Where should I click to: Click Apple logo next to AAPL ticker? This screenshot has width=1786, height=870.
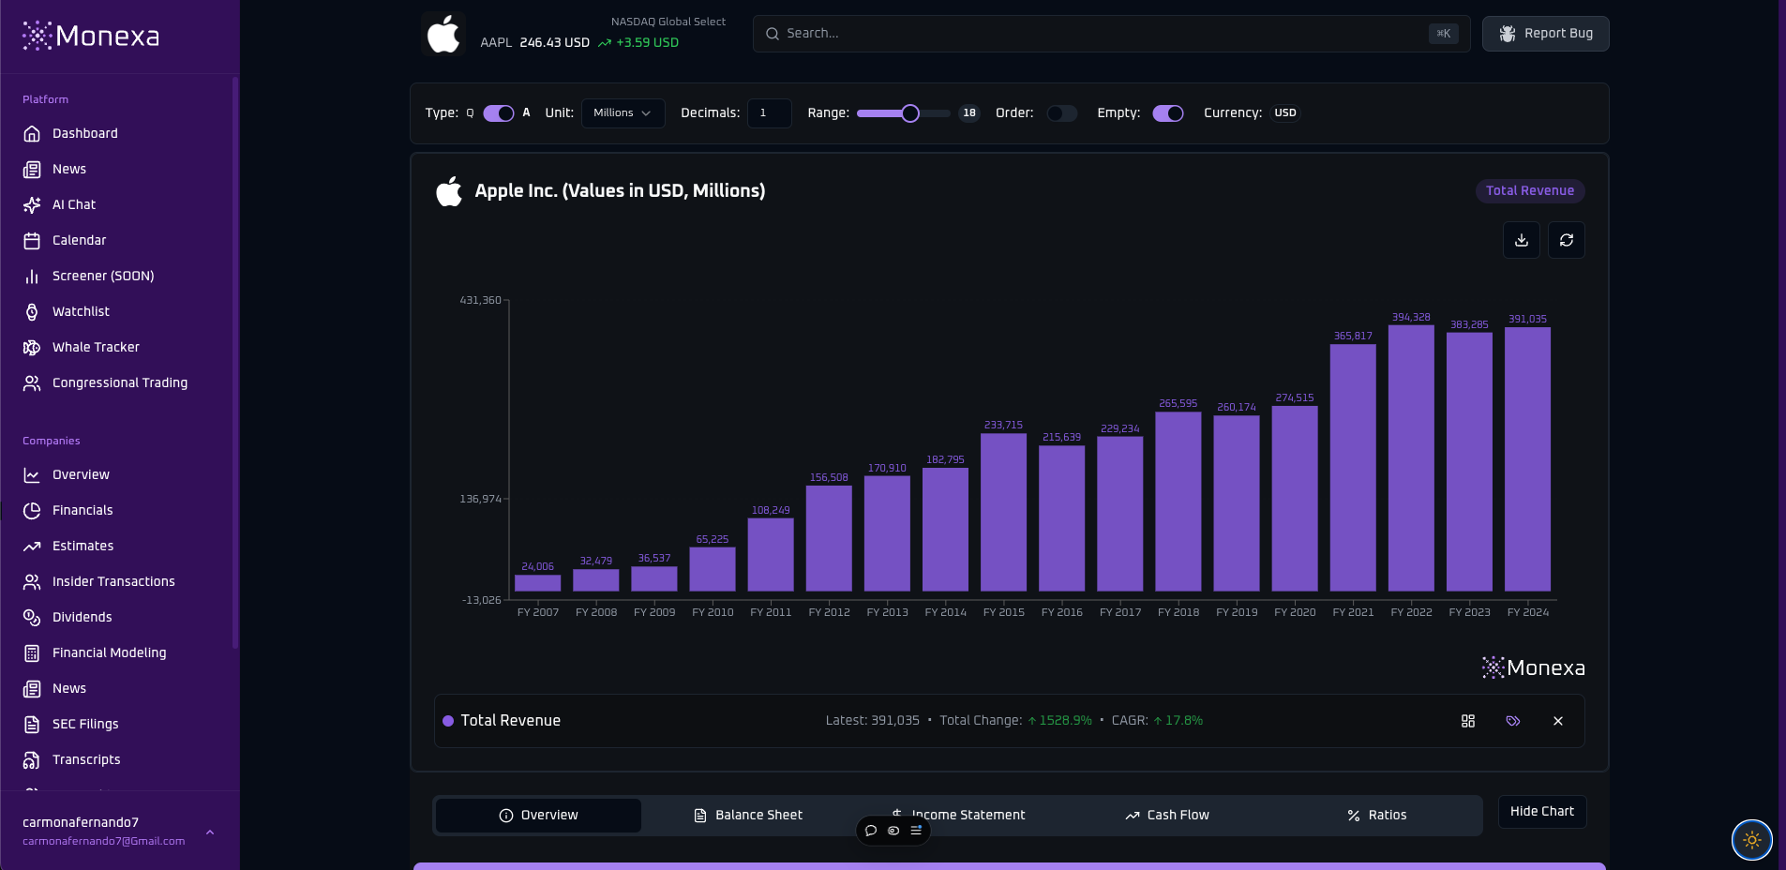(x=443, y=34)
